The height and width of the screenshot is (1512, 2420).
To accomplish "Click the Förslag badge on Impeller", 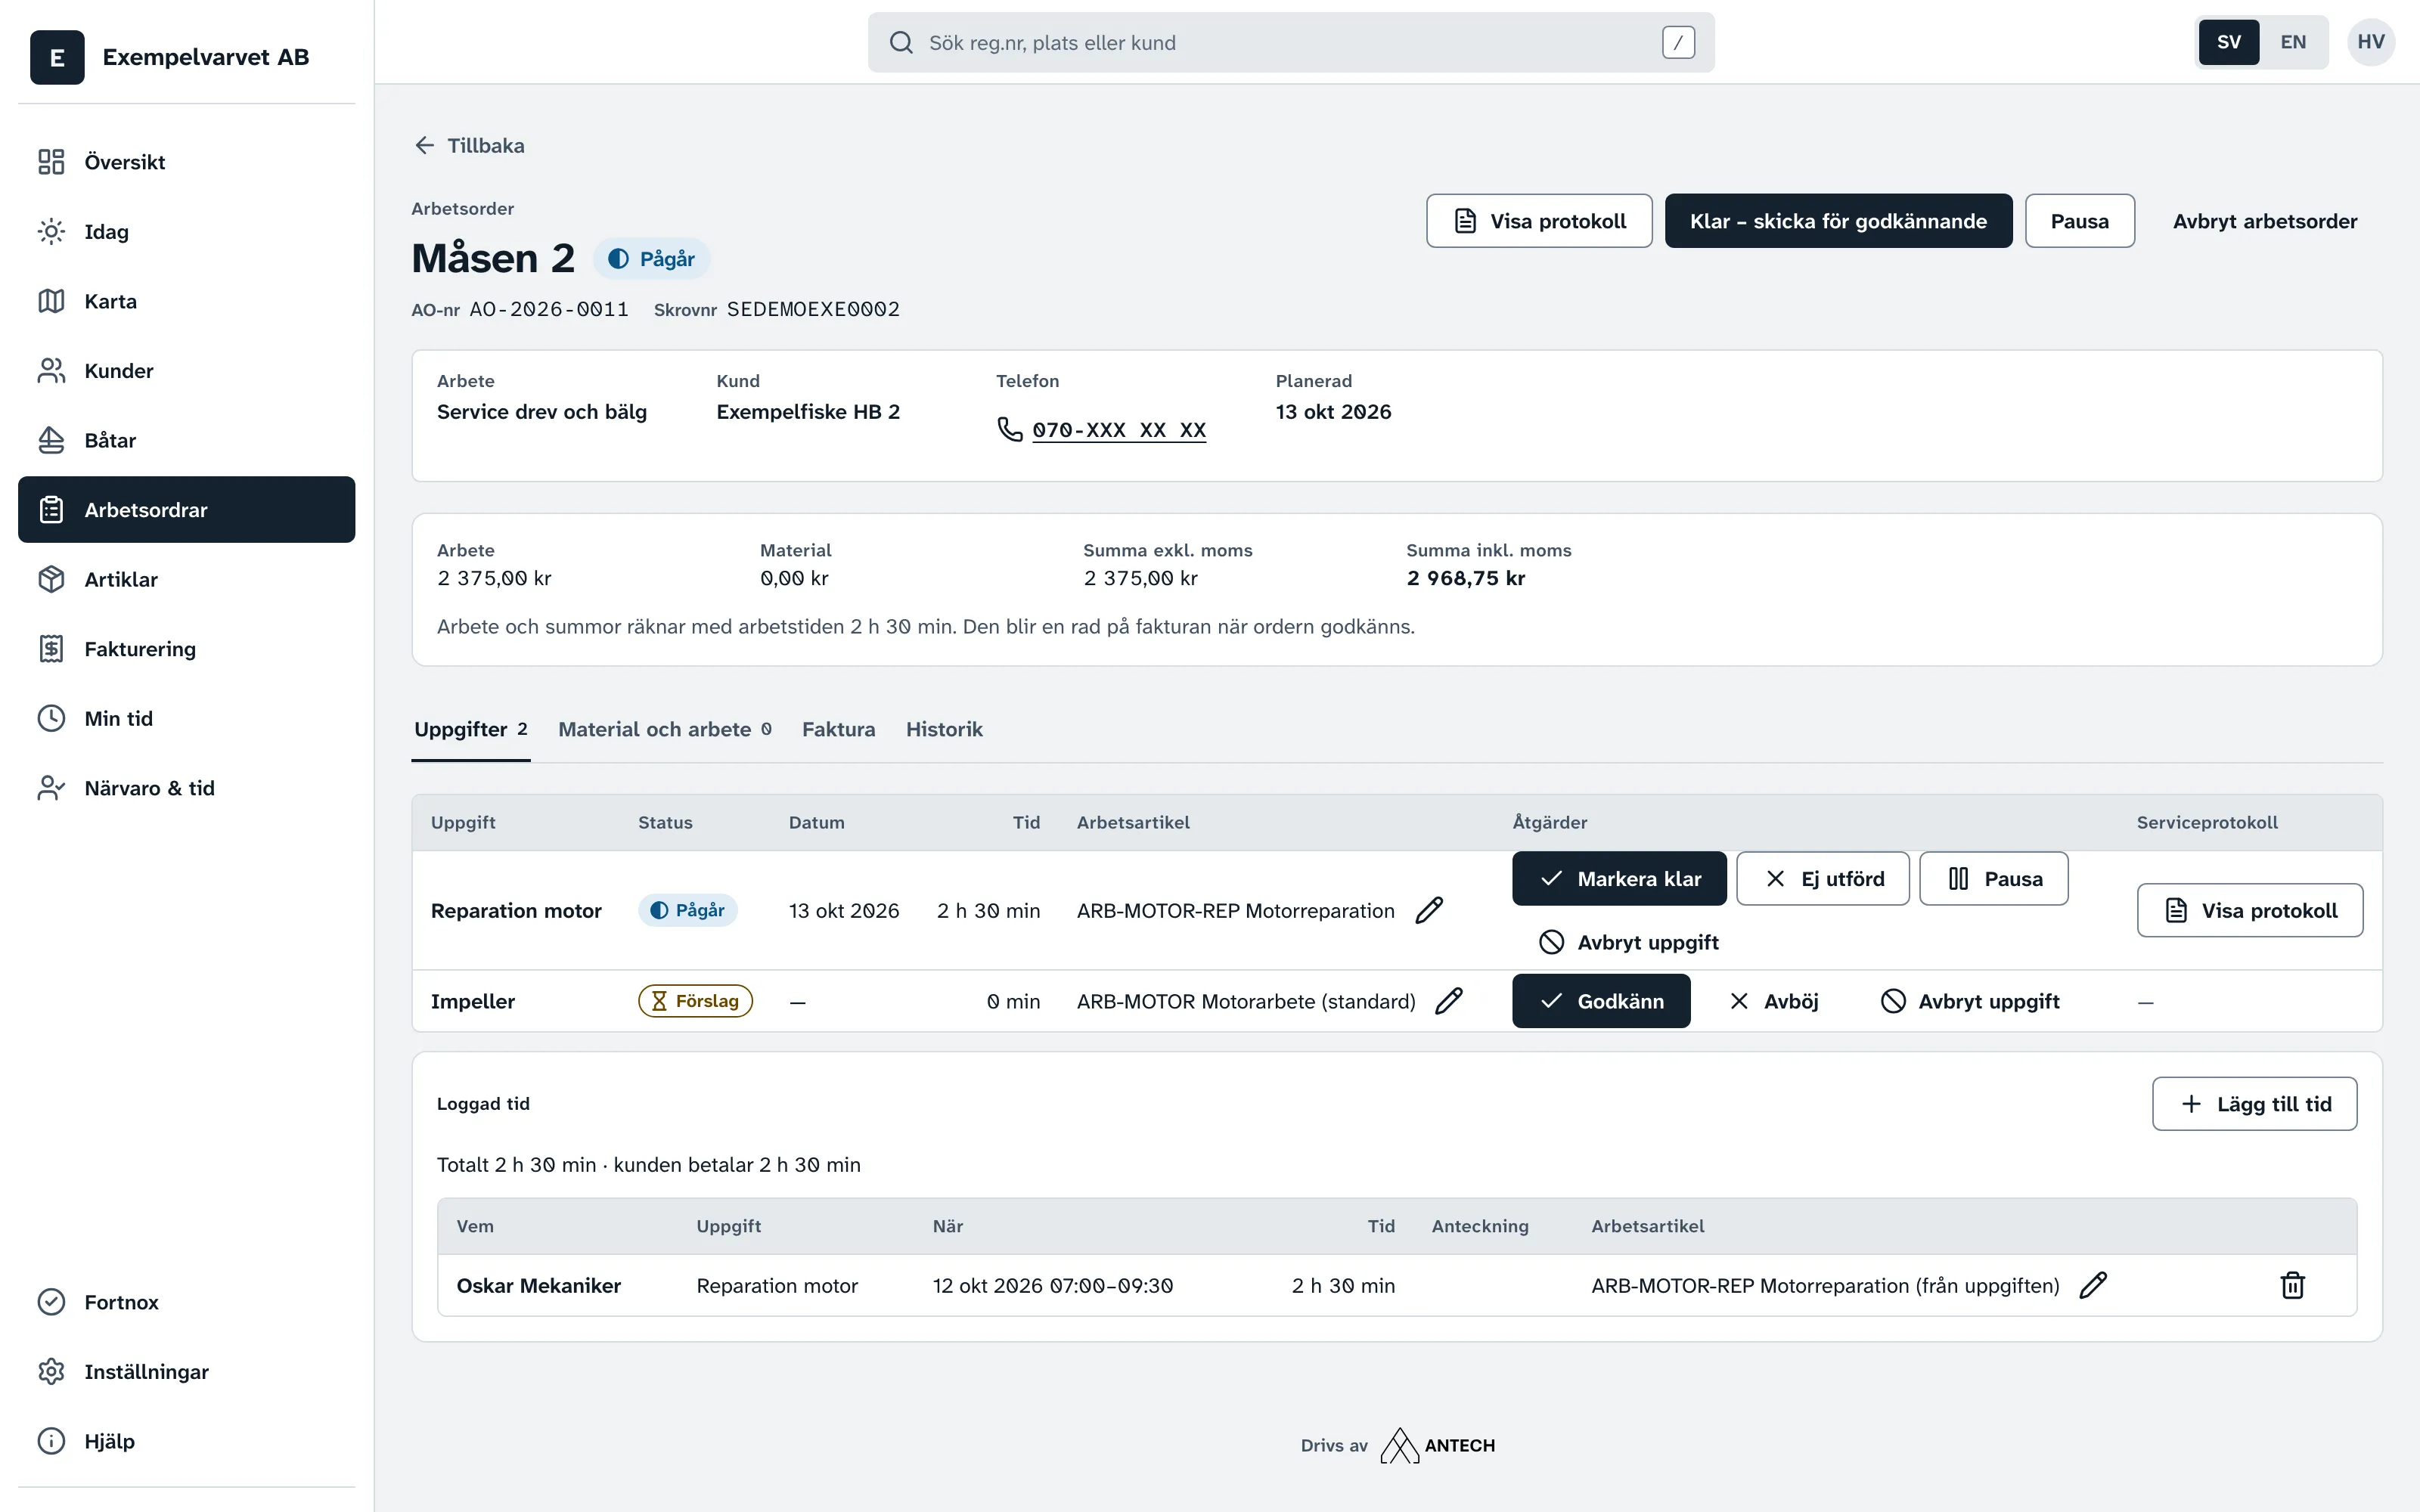I will pos(695,1001).
